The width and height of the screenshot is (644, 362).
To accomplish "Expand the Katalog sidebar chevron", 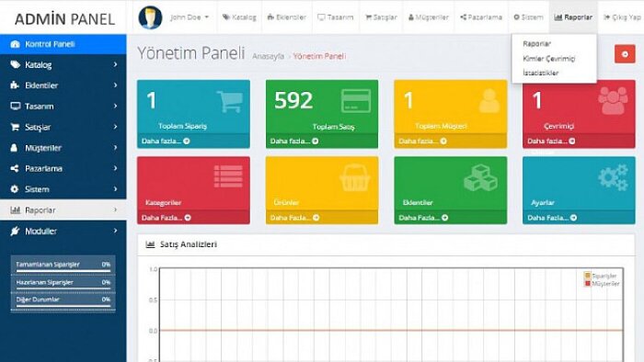I will tap(115, 64).
